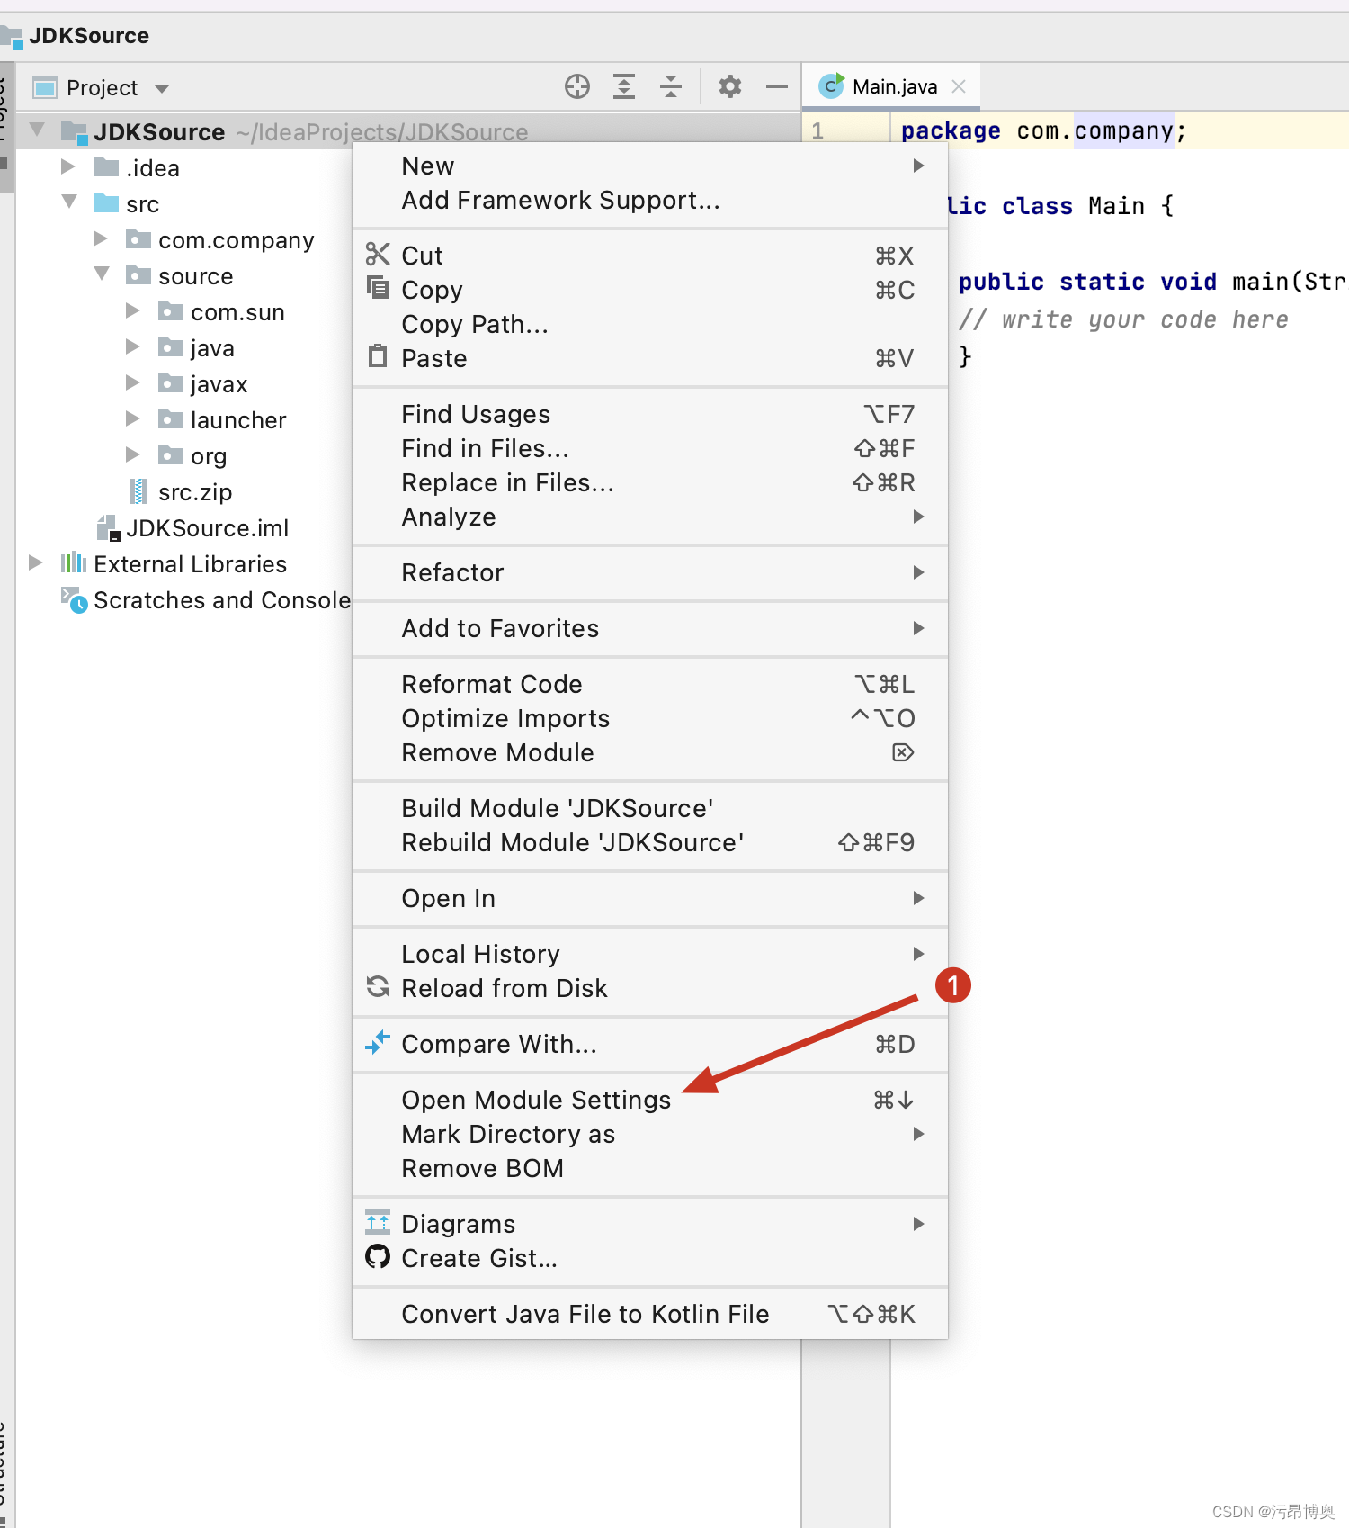Open the Open In submenu
The image size is (1349, 1528).
coord(650,898)
